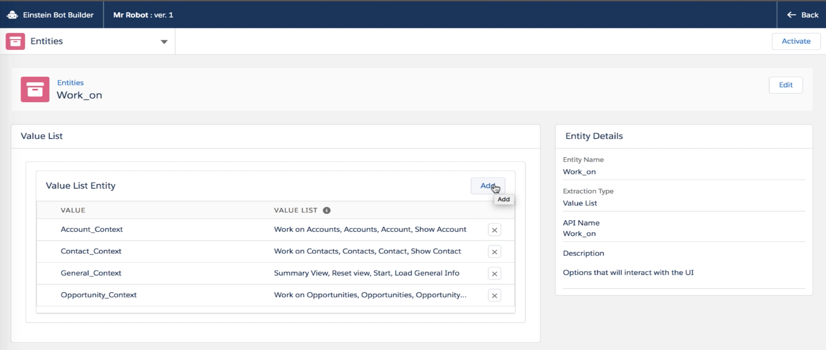Viewport: 826px width, 350px height.
Task: Click the Work_on page title
Action: click(x=79, y=95)
